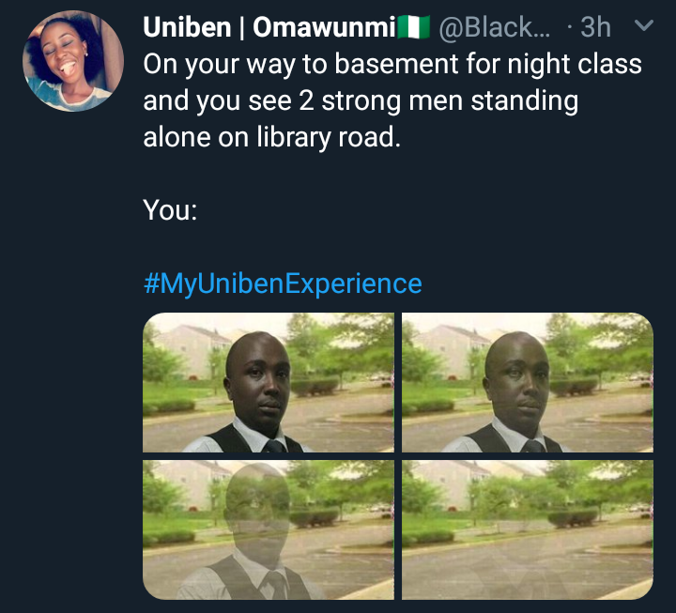View the top-right slightly faded photo
This screenshot has width=676, height=613.
[x=527, y=383]
